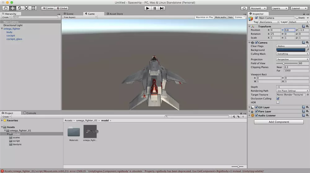310x173 pixels.
Task: Click the Main Camera object cube icon
Action: coord(251,19)
